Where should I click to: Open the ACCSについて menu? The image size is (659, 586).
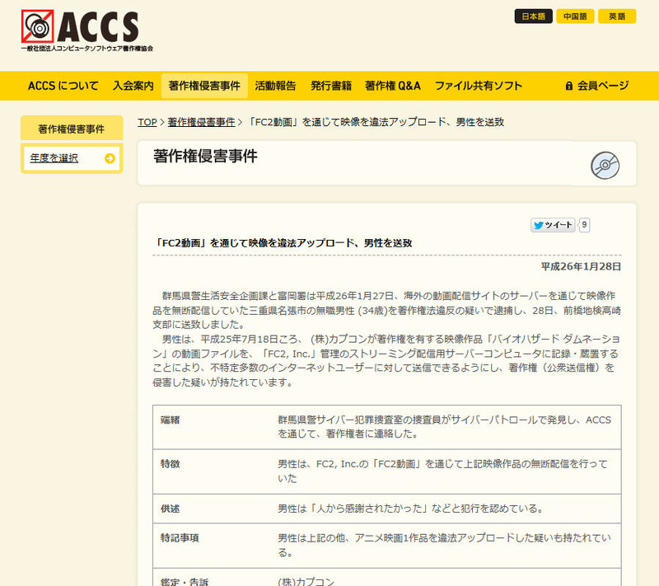[x=63, y=86]
